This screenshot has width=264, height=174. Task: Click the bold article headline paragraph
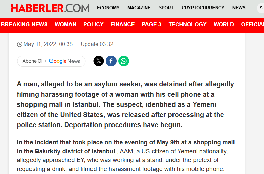125,104
